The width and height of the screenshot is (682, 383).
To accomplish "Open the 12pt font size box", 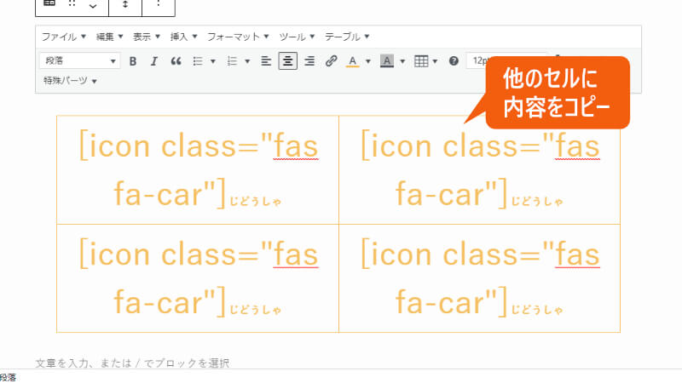I will pos(478,60).
